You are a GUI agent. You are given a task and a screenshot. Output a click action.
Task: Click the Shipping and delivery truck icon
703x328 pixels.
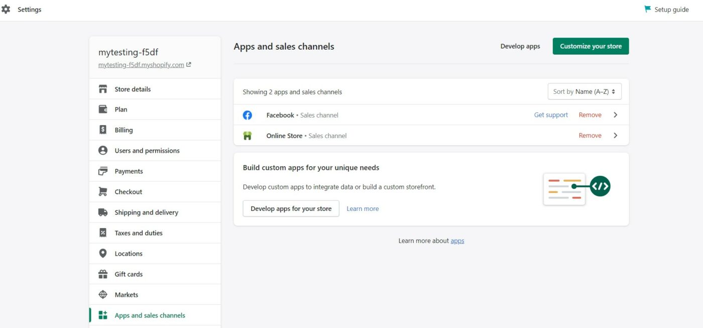point(103,212)
